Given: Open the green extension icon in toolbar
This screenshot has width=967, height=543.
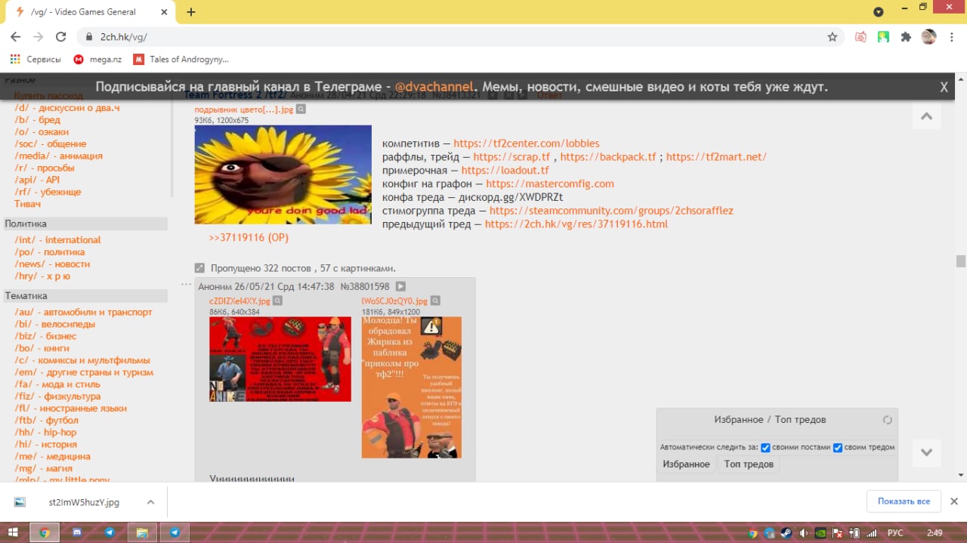Looking at the screenshot, I should (x=883, y=36).
